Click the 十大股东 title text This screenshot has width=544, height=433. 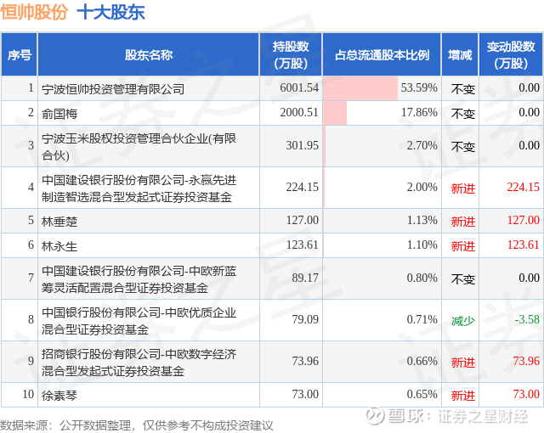pyautogui.click(x=110, y=12)
